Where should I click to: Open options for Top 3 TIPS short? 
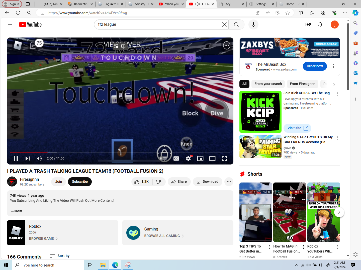[x=269, y=247]
